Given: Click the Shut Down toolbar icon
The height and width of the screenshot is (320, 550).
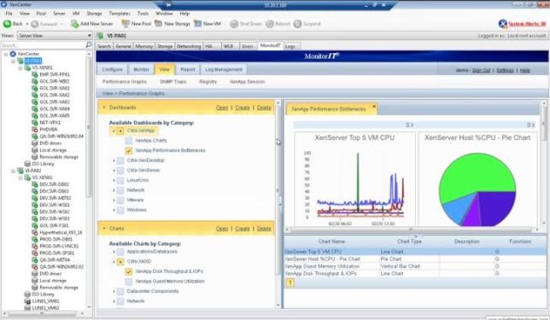Looking at the screenshot, I should pos(234,24).
